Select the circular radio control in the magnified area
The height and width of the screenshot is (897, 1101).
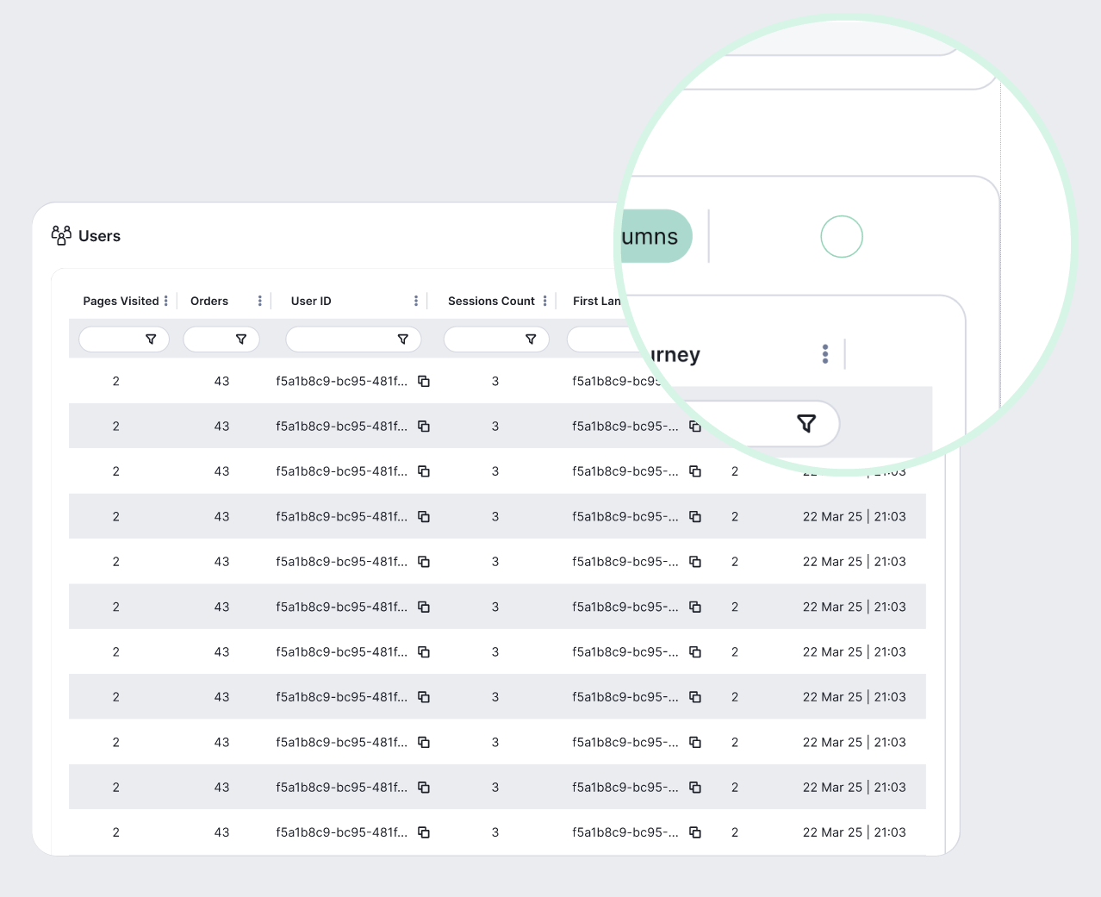tap(841, 235)
